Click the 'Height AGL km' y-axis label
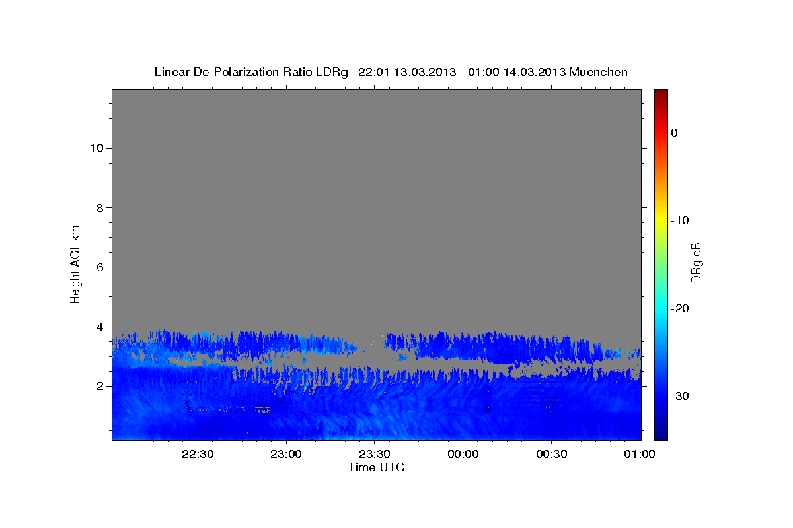This screenshot has width=793, height=528. coord(75,263)
